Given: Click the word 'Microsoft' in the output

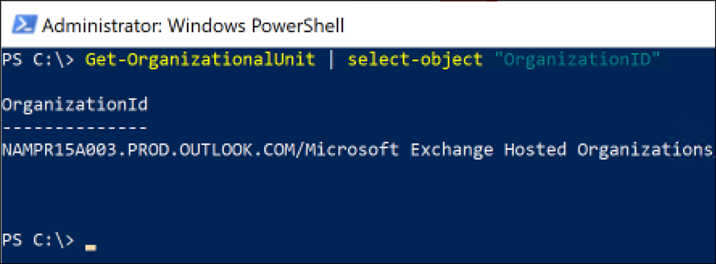Looking at the screenshot, I should [352, 150].
